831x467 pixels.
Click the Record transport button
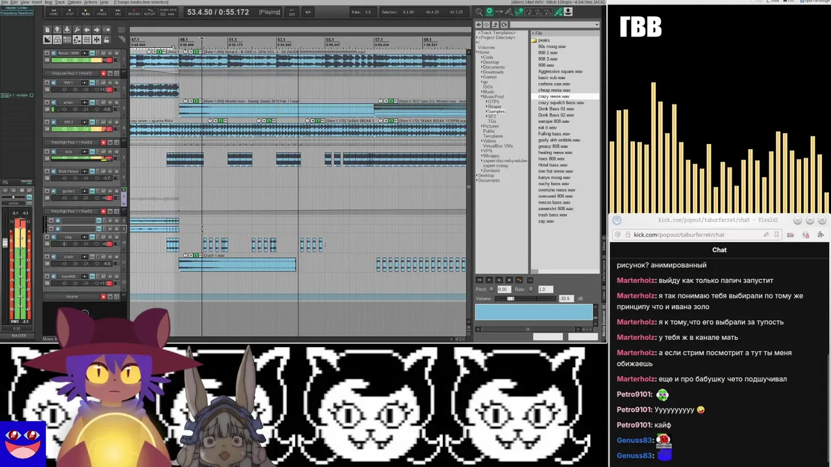tap(134, 12)
